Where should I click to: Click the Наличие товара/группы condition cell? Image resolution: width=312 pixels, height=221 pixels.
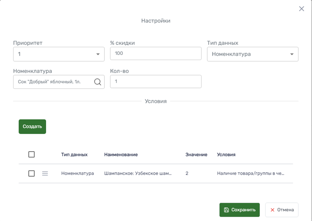[x=250, y=174]
